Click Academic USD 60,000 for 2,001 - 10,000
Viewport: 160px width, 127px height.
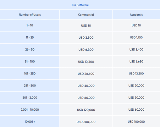(136, 110)
